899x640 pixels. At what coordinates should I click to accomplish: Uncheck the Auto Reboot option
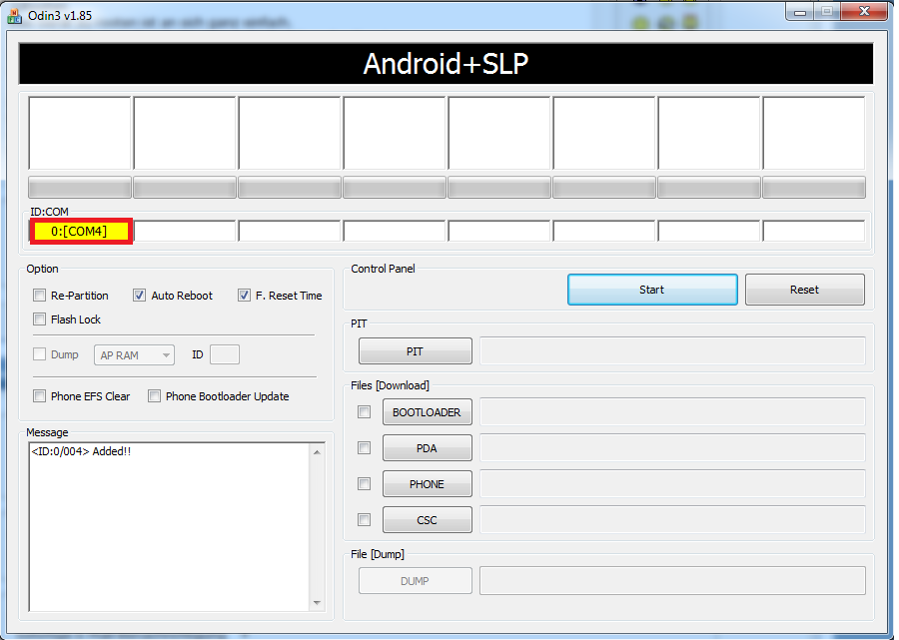[x=139, y=296]
